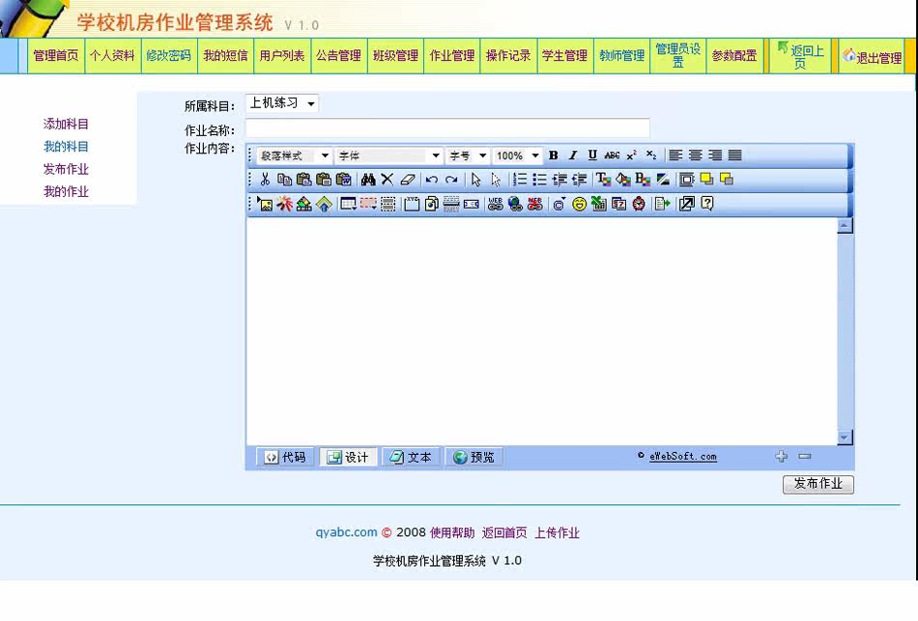Open 学生管理 in the navigation bar

tap(565, 56)
